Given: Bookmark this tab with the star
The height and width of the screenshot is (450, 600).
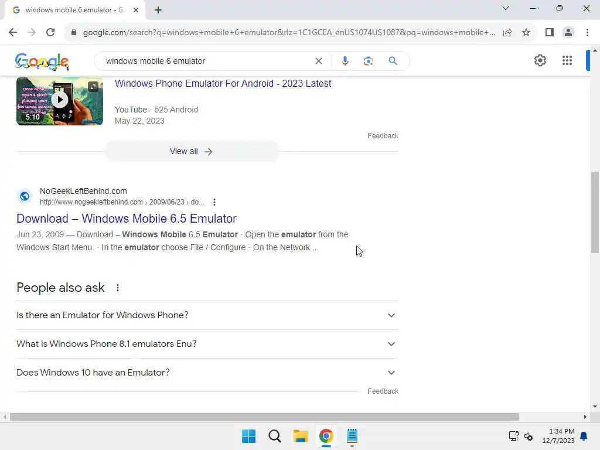Looking at the screenshot, I should pyautogui.click(x=526, y=32).
